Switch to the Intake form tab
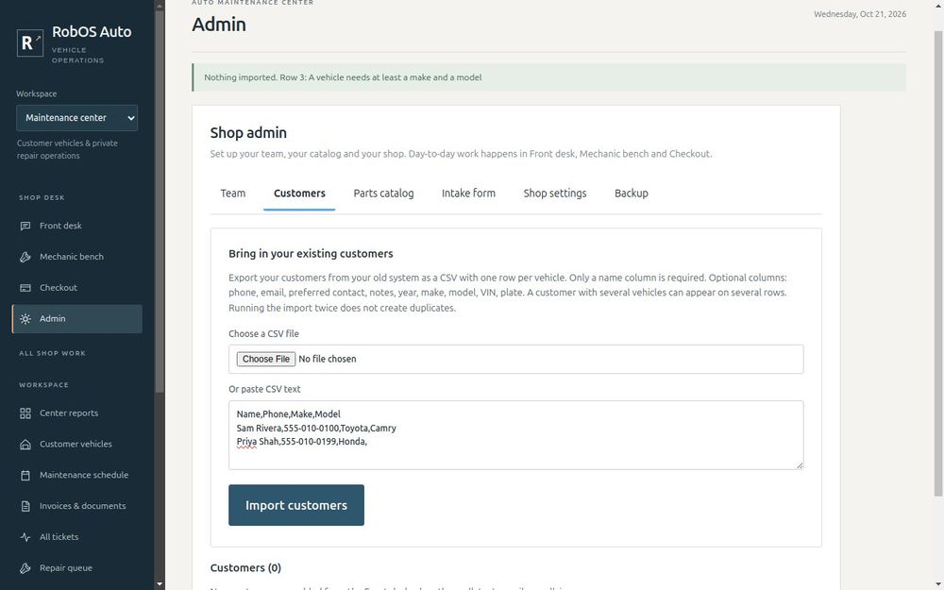Image resolution: width=944 pixels, height=590 pixels. pyautogui.click(x=468, y=194)
